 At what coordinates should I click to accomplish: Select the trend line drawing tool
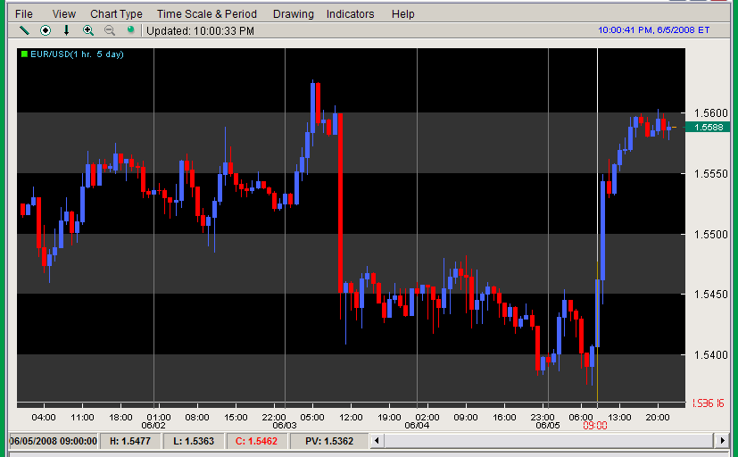point(25,30)
